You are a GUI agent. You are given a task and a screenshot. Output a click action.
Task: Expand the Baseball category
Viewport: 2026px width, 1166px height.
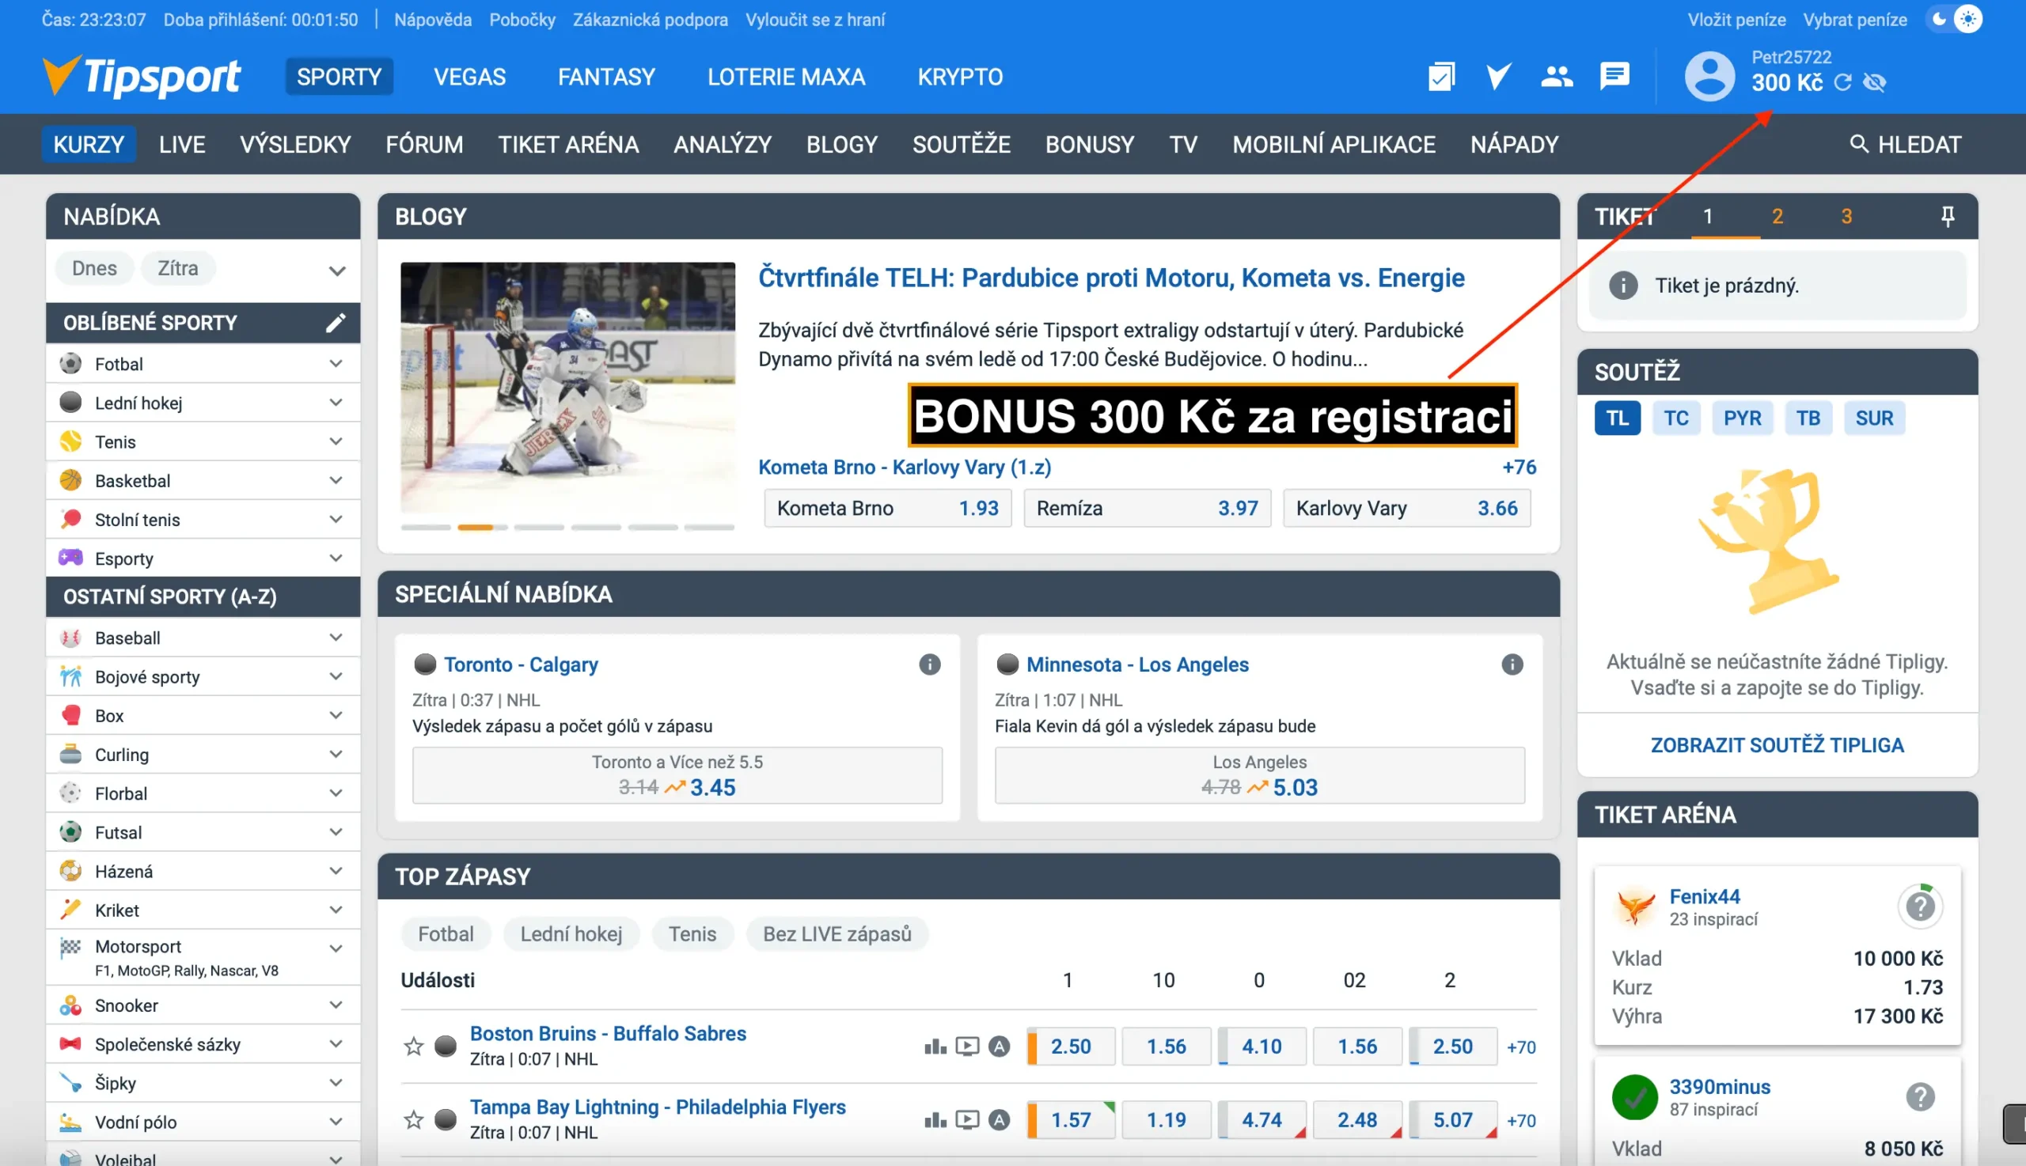[336, 638]
